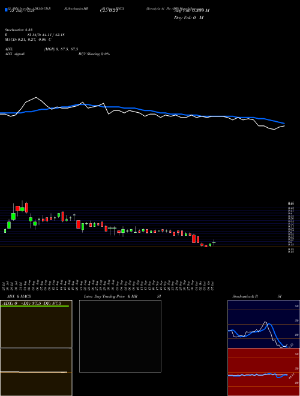Click the 'Intra Day Trading Price & MR' title
The height and width of the screenshot is (396, 300).
(x=110, y=296)
